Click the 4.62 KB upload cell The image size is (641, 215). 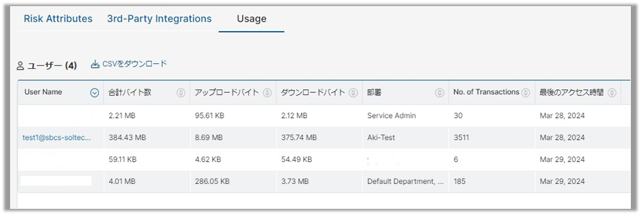(x=233, y=159)
